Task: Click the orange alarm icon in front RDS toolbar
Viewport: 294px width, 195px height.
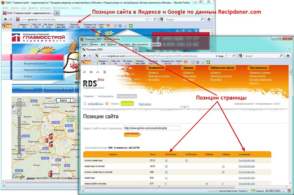Action: [x=186, y=62]
